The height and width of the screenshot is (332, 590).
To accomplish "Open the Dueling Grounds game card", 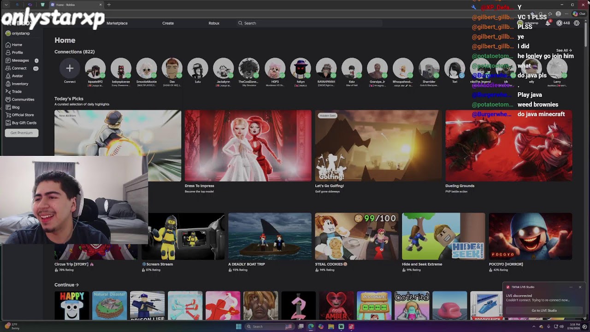I will (x=509, y=151).
